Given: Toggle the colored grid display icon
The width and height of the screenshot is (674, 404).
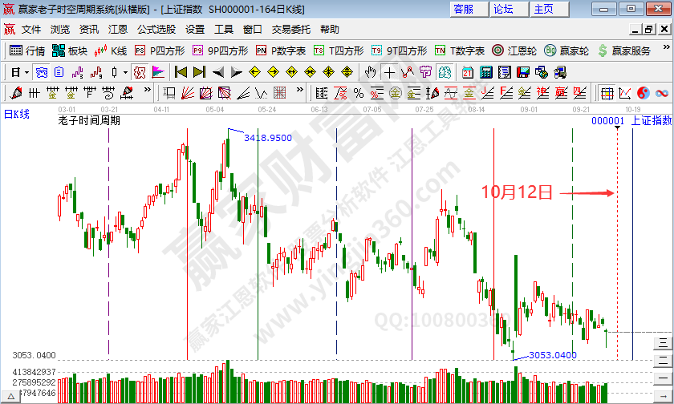Looking at the screenshot, I should click(607, 93).
